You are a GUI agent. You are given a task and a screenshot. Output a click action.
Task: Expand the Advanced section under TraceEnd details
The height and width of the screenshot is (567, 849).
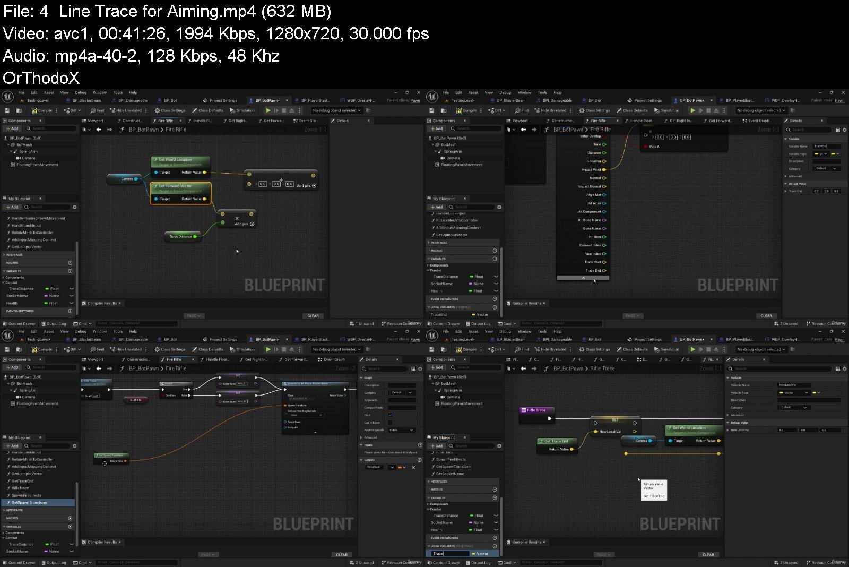tap(786, 176)
